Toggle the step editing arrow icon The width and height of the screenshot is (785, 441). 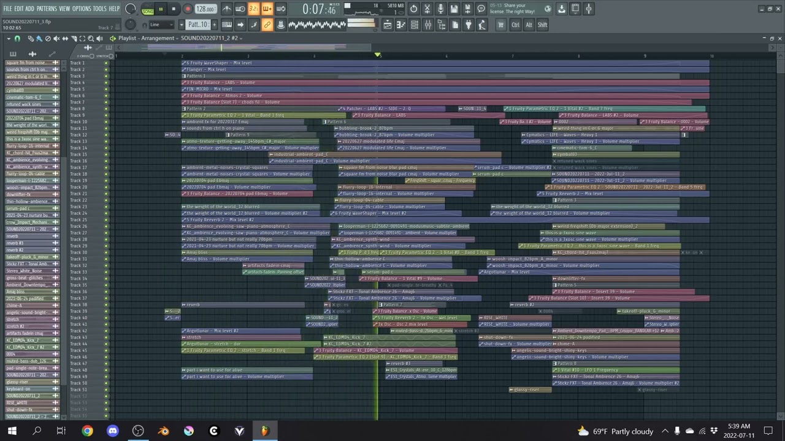(x=240, y=24)
